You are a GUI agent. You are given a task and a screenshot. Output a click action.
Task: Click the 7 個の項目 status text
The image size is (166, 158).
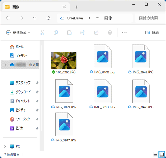[12, 154]
